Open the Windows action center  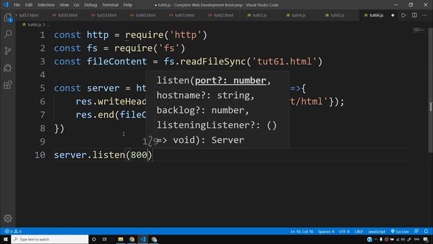426,239
